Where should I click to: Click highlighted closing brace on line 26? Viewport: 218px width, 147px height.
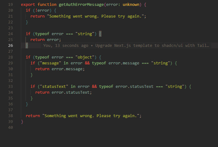click(27, 46)
